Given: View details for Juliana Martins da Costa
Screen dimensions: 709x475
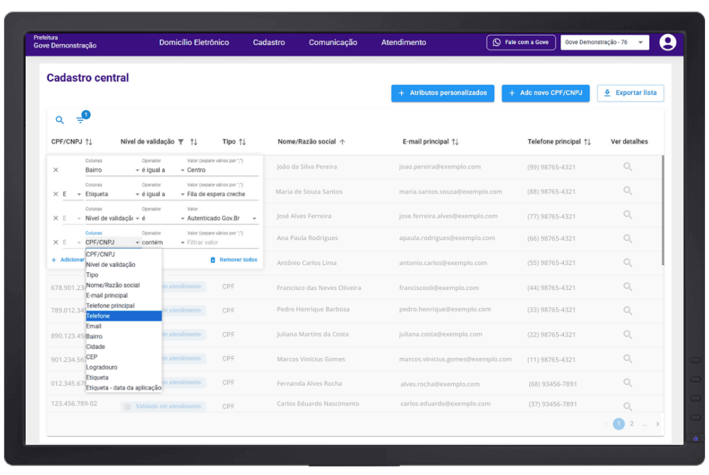Looking at the screenshot, I should (x=628, y=335).
